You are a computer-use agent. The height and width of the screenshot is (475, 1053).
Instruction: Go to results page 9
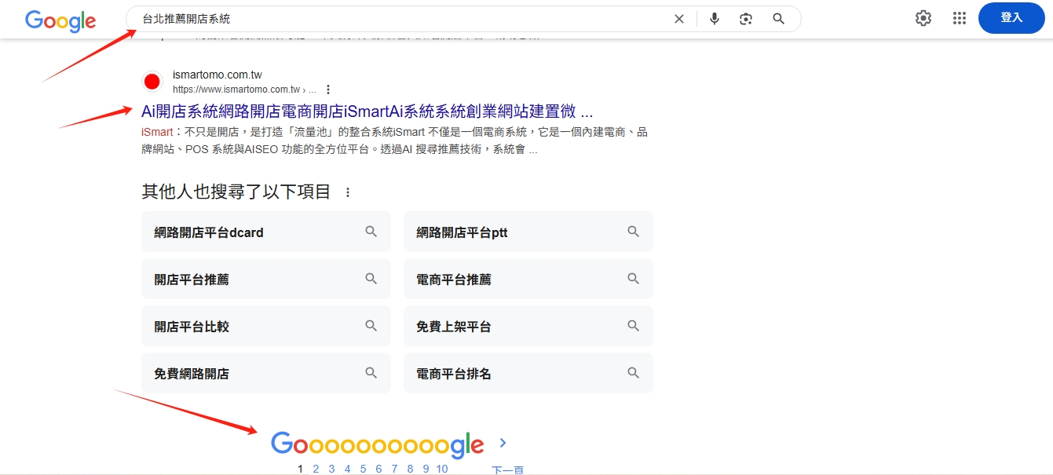426,469
